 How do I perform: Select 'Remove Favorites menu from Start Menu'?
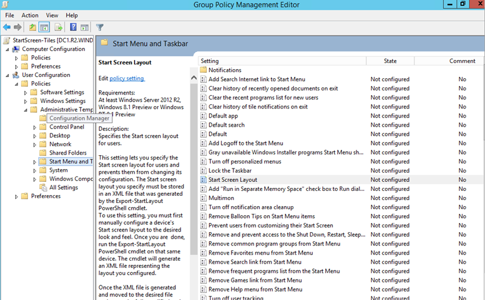point(261,253)
